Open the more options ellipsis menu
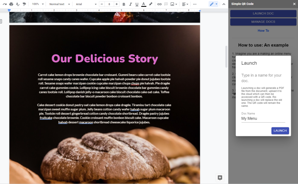This screenshot has height=184, width=298. tap(195, 4)
